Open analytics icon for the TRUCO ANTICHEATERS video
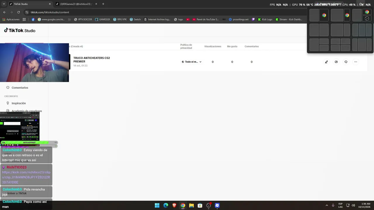 336,62
